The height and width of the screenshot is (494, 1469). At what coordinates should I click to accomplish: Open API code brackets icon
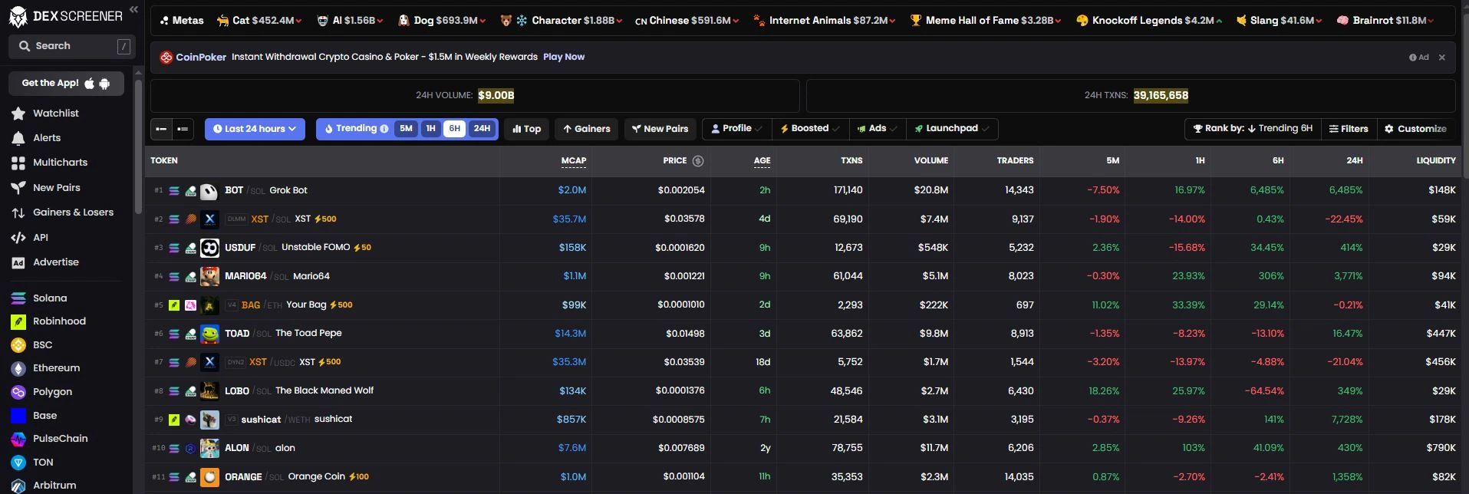click(x=18, y=238)
